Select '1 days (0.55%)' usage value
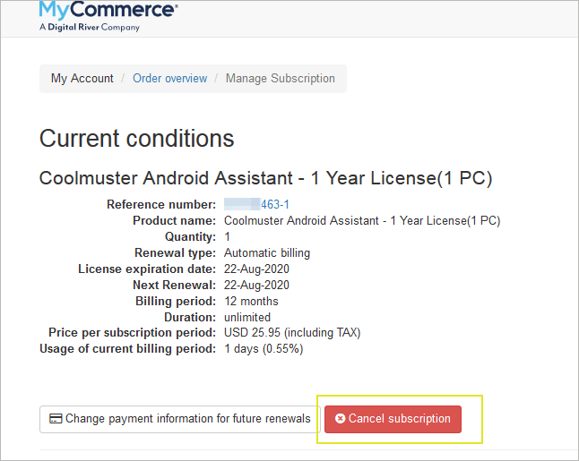The image size is (579, 461). [x=264, y=349]
